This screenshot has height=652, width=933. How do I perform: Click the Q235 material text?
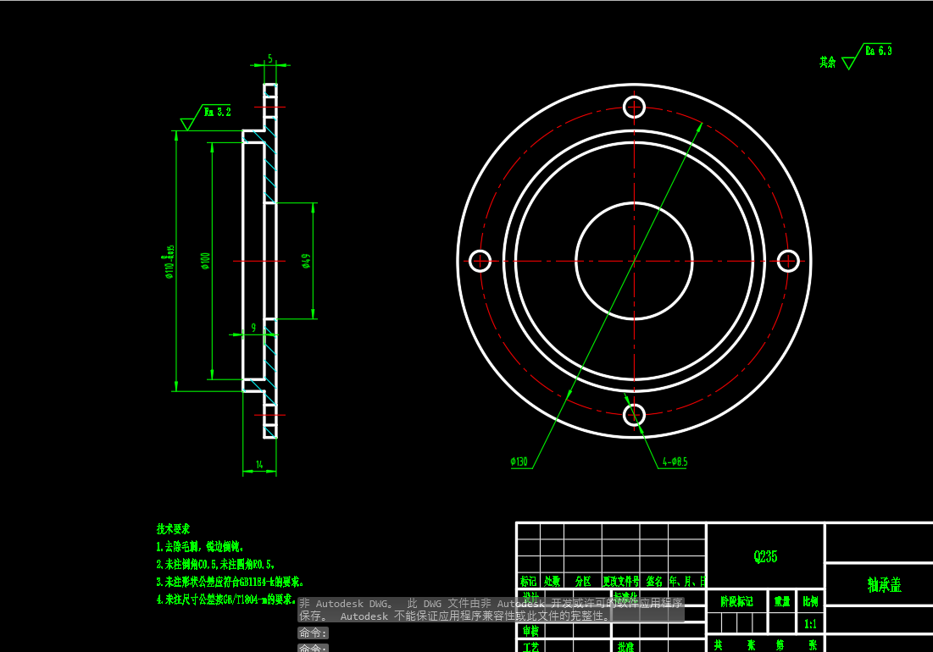765,557
